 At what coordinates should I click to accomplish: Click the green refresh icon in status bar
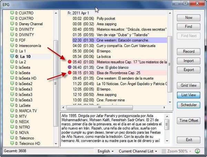[197, 151]
